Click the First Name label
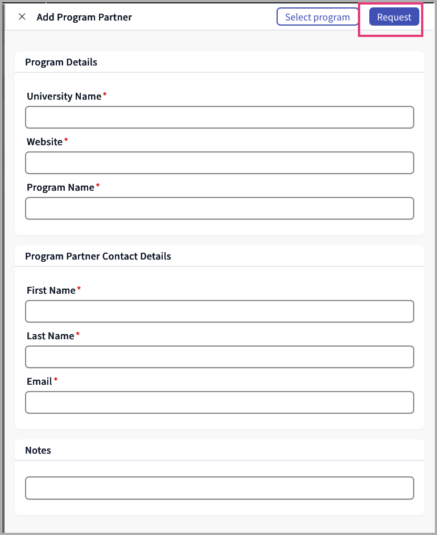 click(x=51, y=290)
